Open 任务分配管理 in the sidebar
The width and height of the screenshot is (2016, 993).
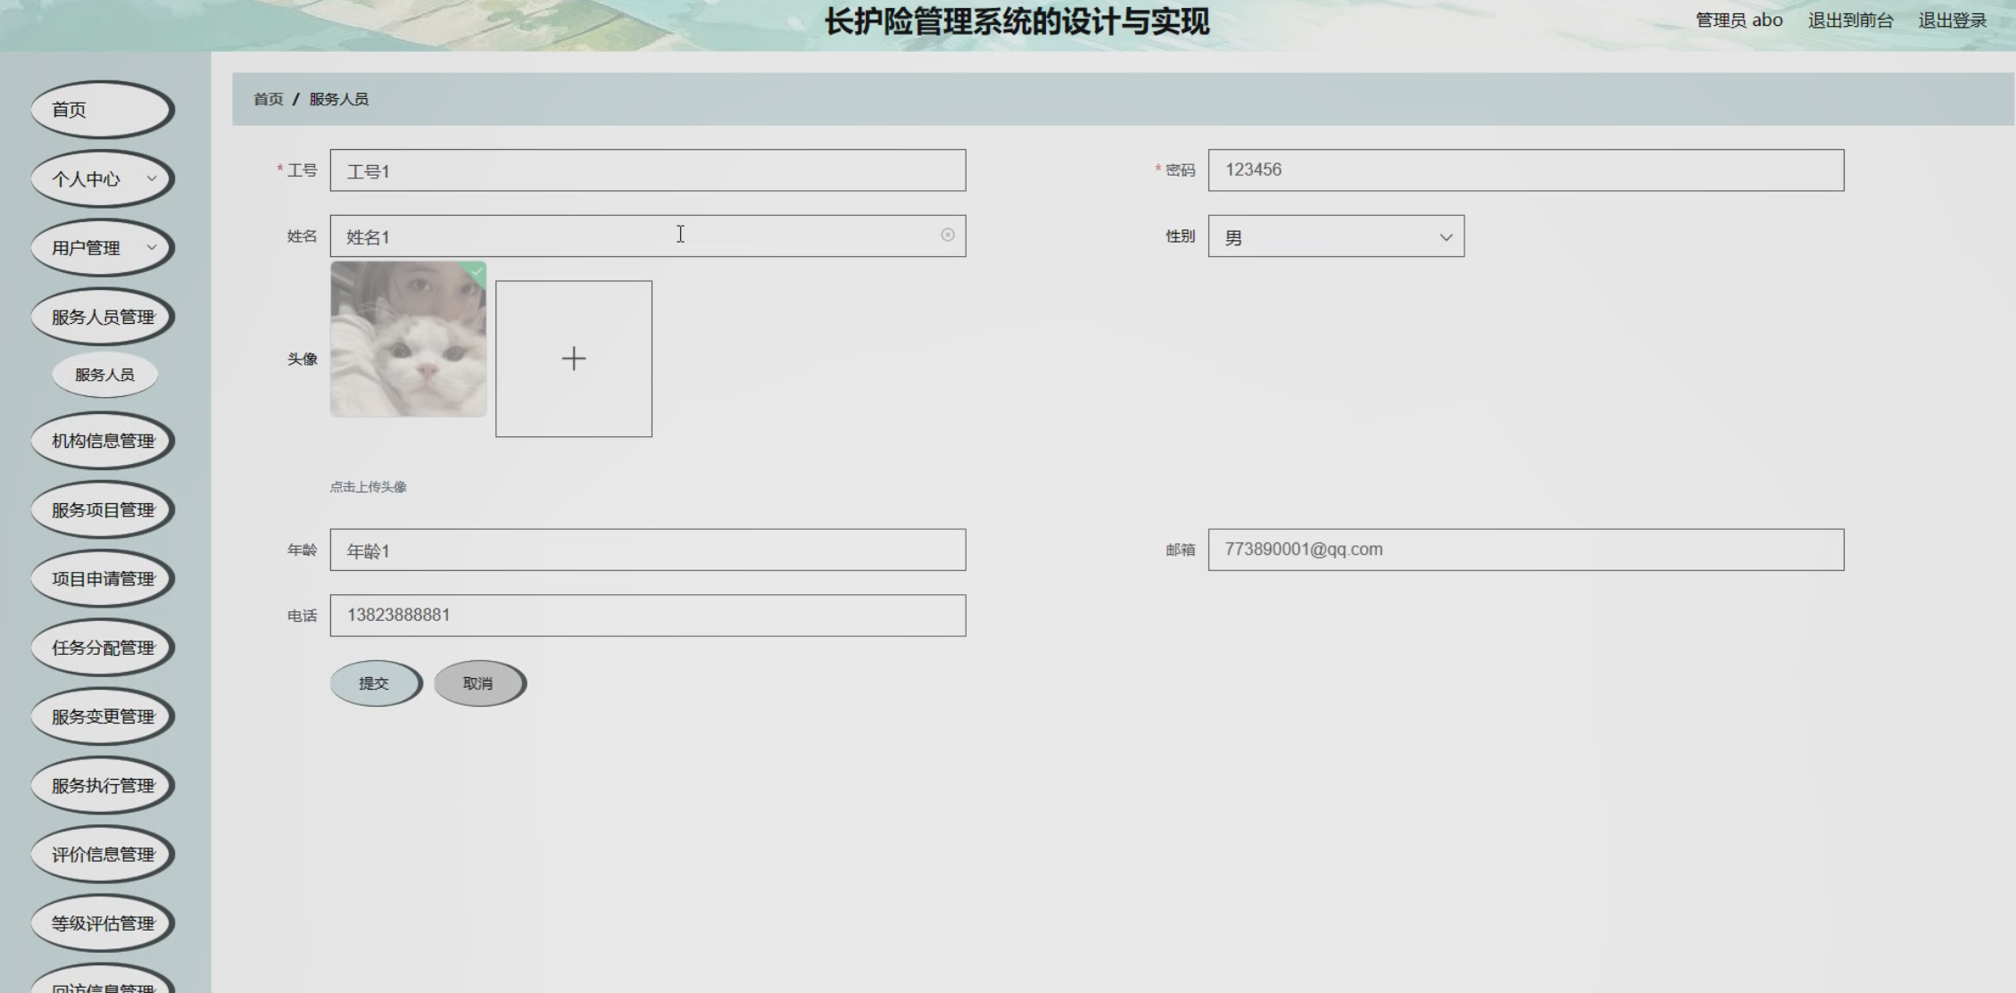tap(102, 648)
